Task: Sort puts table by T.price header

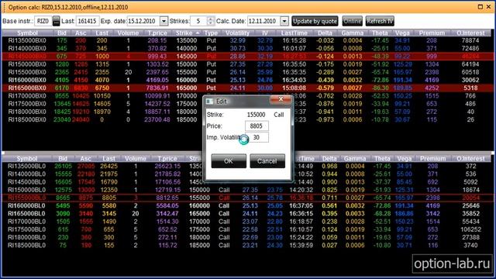Action: tap(157, 33)
